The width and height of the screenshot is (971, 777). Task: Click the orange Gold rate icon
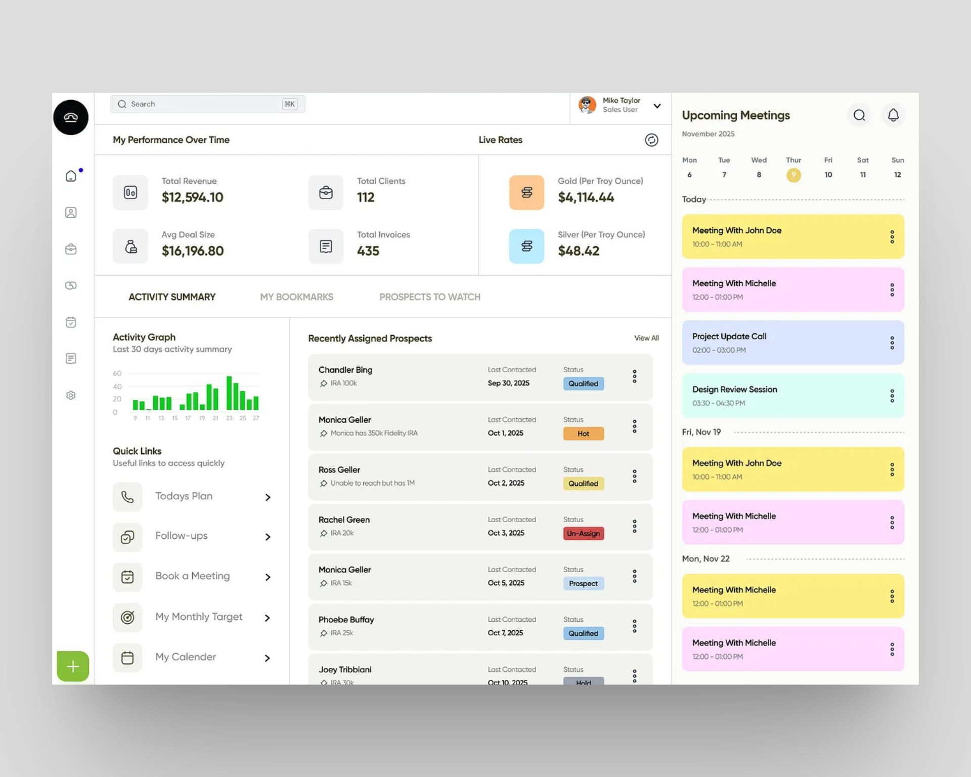526,192
